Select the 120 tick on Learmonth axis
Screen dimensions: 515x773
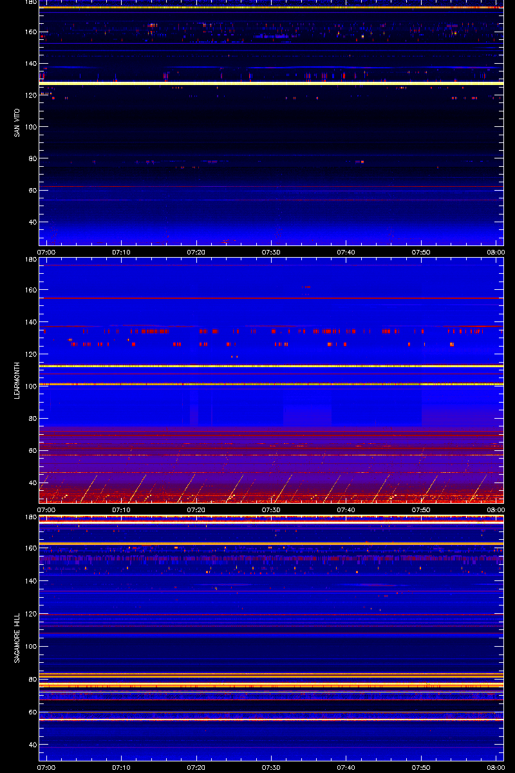click(x=31, y=354)
